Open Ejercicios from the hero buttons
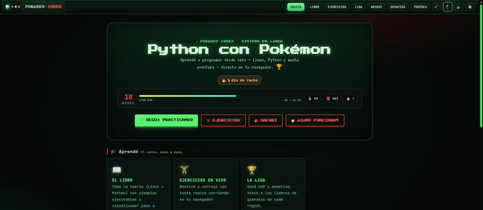Screen dimensions: 483x210 (223, 120)
